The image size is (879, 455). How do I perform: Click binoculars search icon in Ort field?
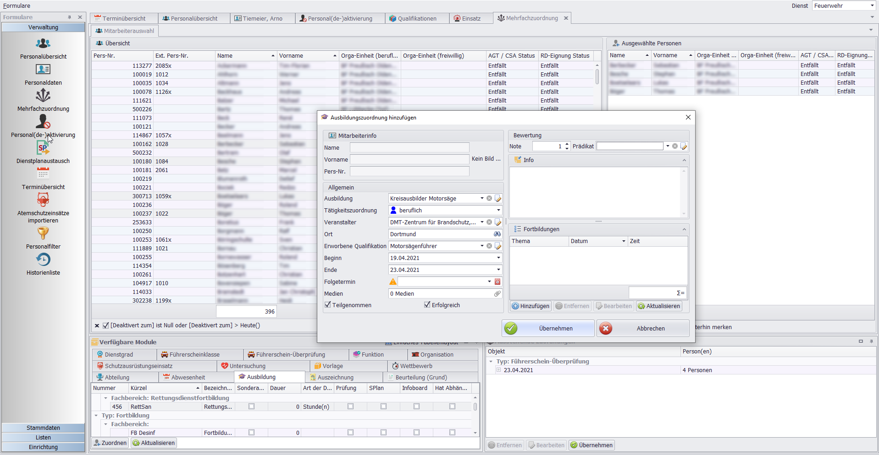click(x=497, y=234)
